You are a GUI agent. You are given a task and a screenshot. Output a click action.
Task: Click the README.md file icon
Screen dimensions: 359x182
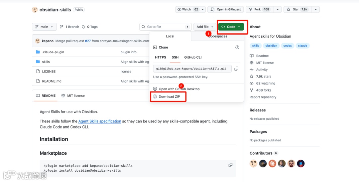click(x=38, y=81)
